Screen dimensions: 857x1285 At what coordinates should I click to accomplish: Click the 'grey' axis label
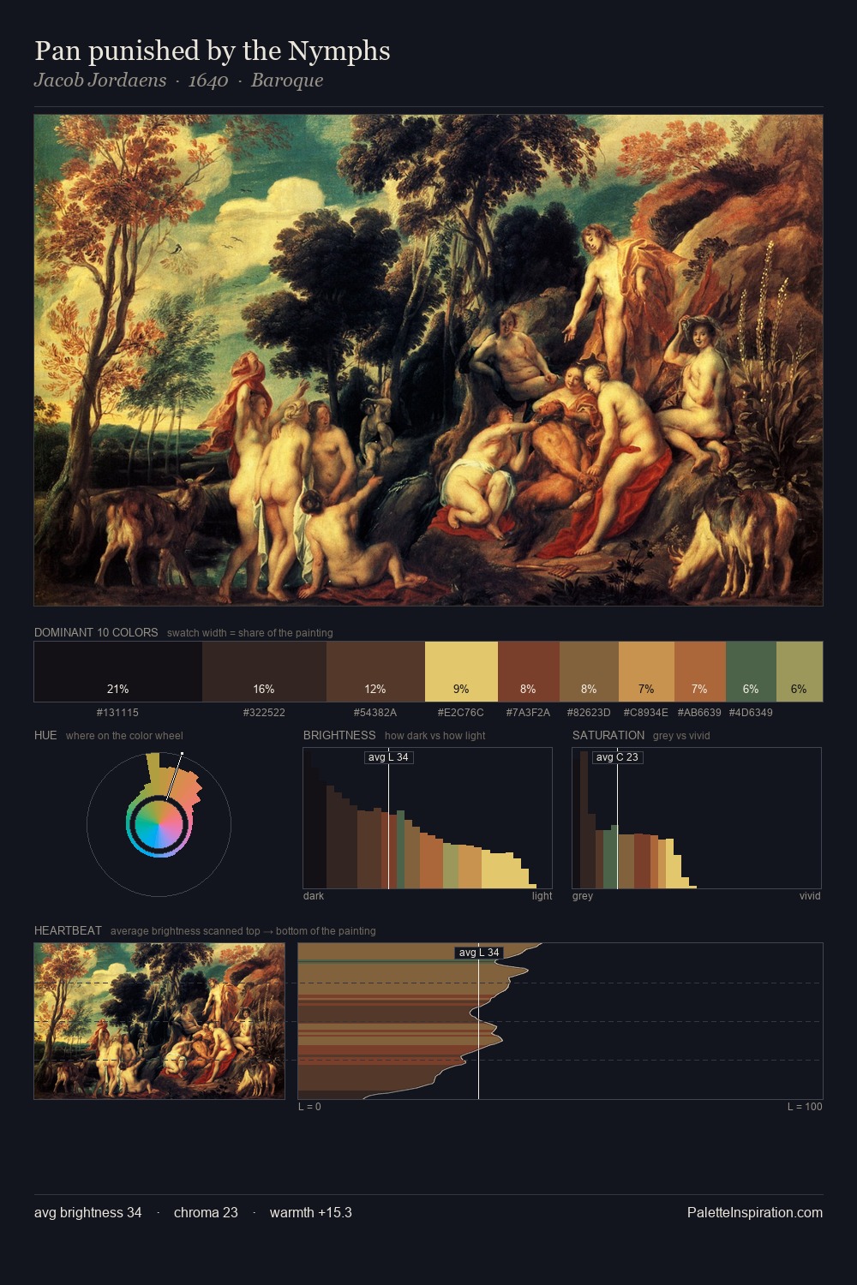click(583, 896)
